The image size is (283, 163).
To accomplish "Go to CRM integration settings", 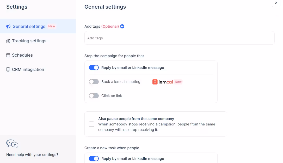I will pos(28,69).
